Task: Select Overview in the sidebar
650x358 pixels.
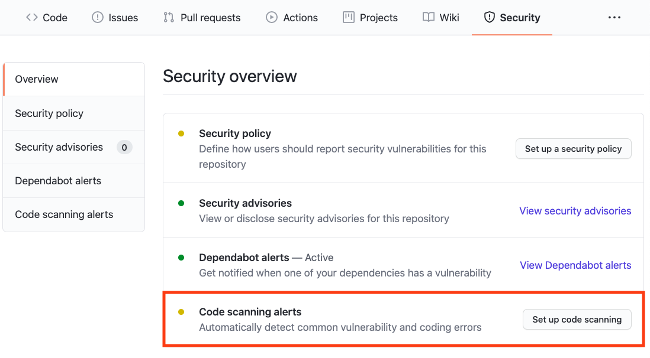Action: 74,79
